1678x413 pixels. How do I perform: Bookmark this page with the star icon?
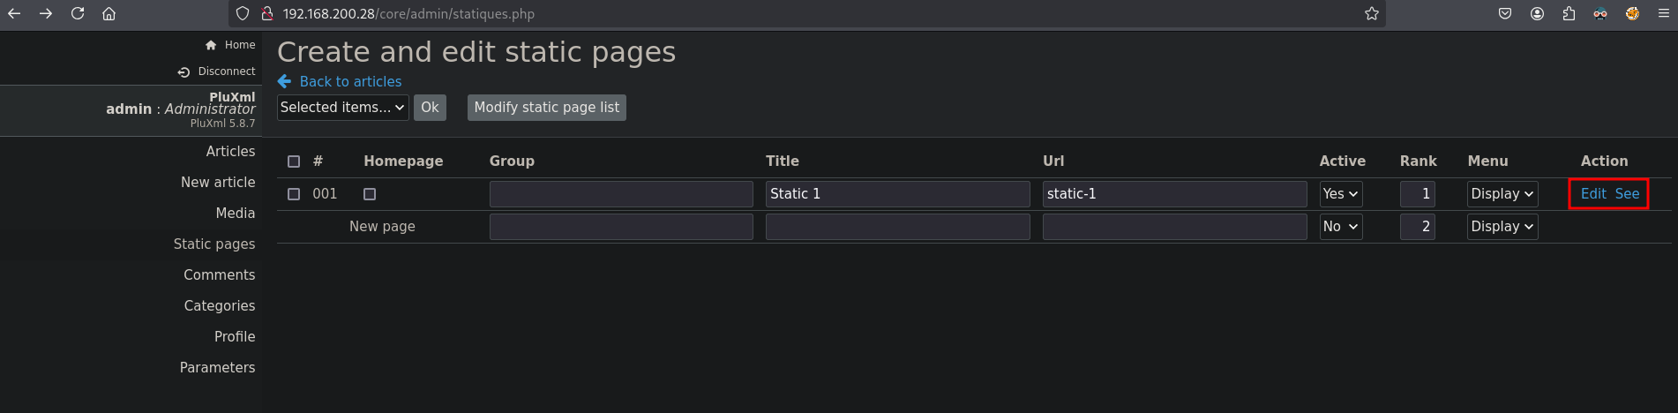[x=1371, y=13]
